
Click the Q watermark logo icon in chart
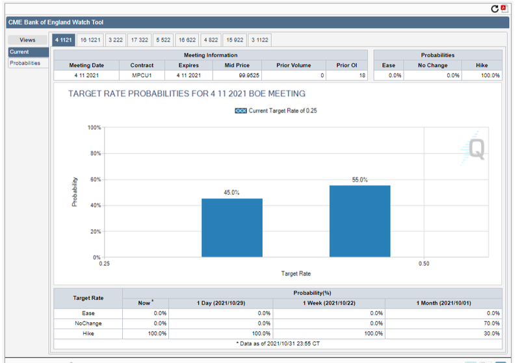[474, 148]
